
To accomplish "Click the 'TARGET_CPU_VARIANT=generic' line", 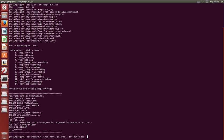I will (x=25, y=115).
